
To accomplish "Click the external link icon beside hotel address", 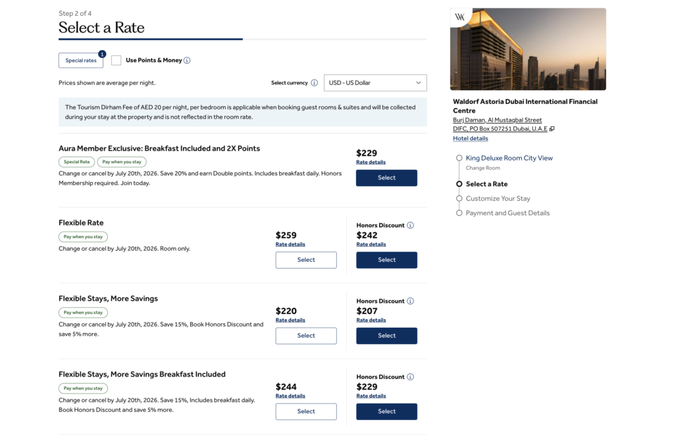I will click(552, 129).
